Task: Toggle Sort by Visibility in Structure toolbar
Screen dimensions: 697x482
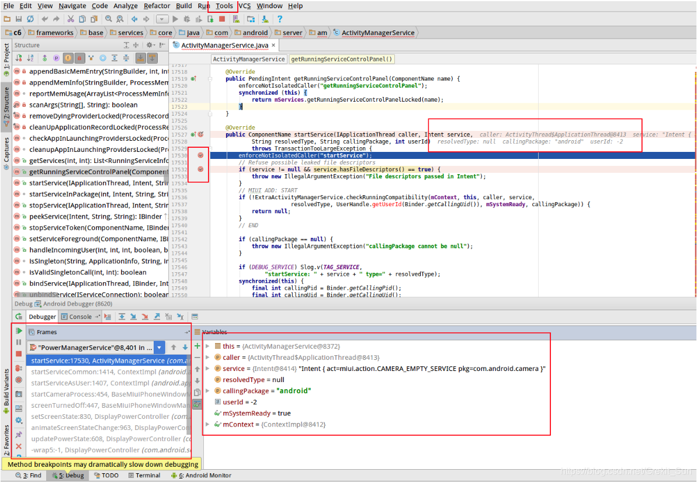Action: click(x=19, y=58)
